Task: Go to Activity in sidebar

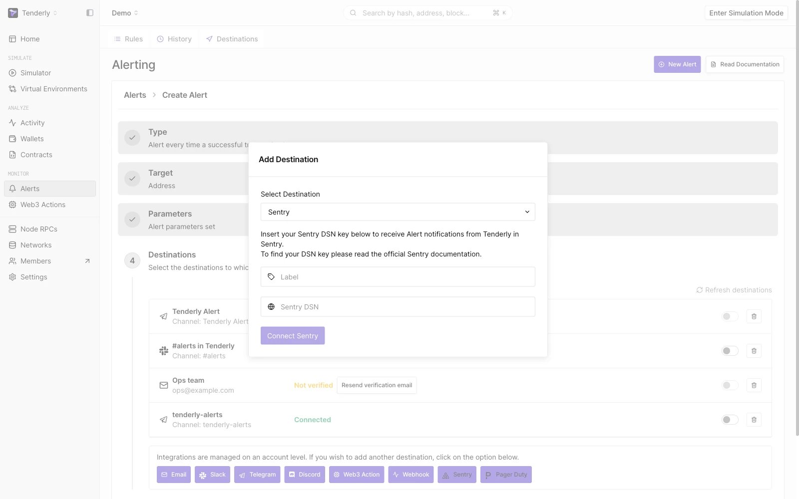Action: (x=50, y=123)
